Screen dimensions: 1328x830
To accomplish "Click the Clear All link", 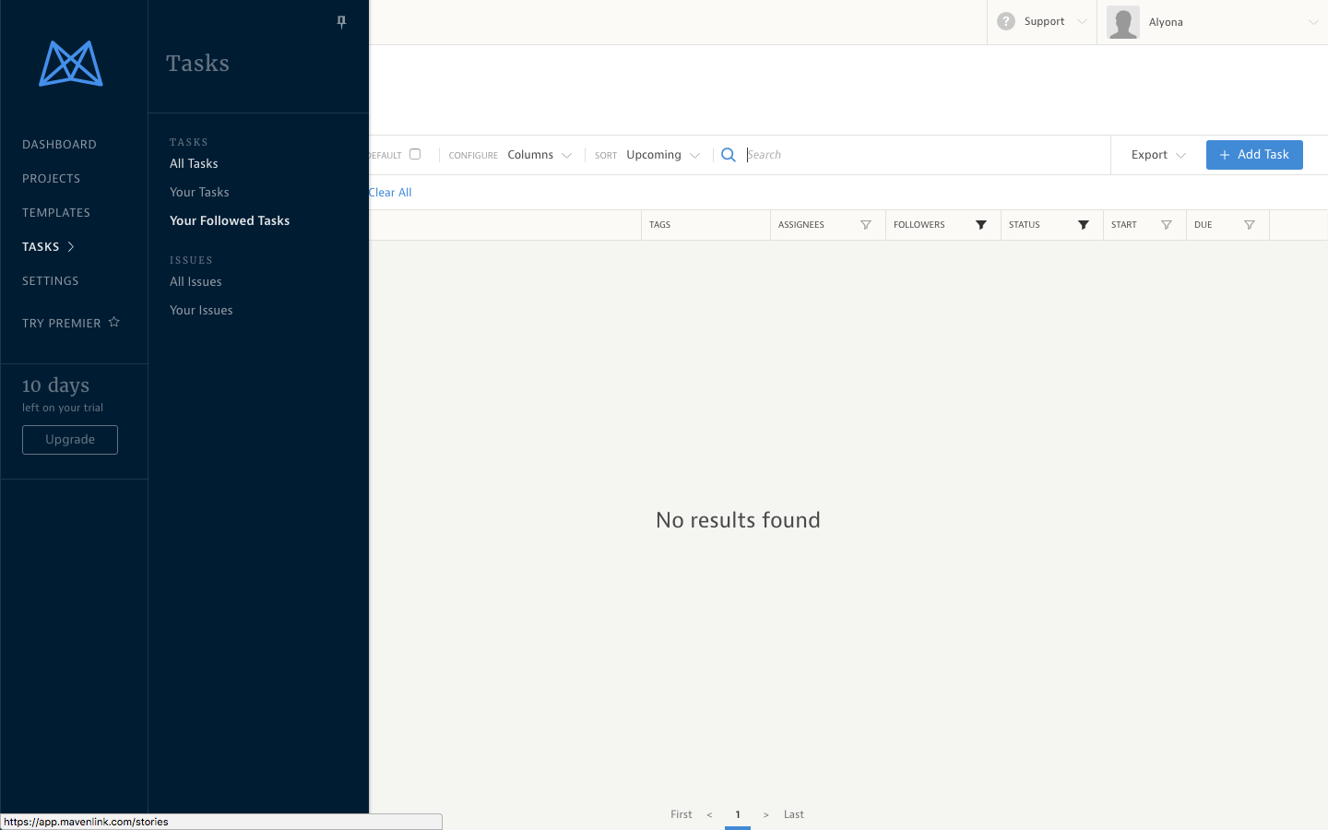I will click(x=391, y=193).
